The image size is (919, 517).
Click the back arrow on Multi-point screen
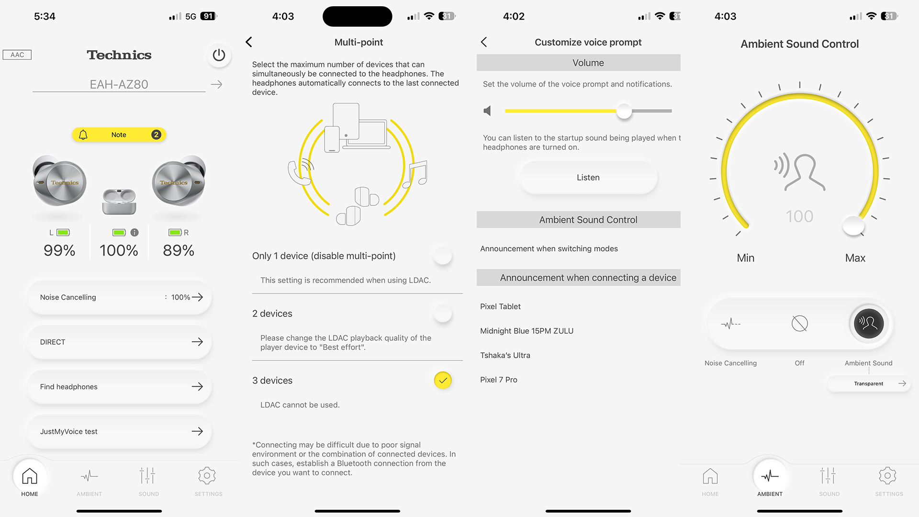250,42
